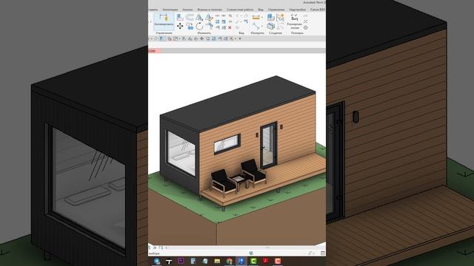The image size is (474, 266).
Task: Open the Customize Quick Access Toolbar dropdown
Action: click(x=240, y=38)
